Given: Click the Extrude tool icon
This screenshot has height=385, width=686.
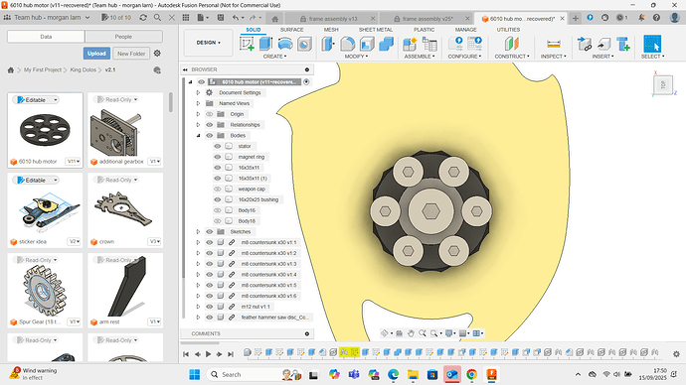Looking at the screenshot, I should coord(265,44).
